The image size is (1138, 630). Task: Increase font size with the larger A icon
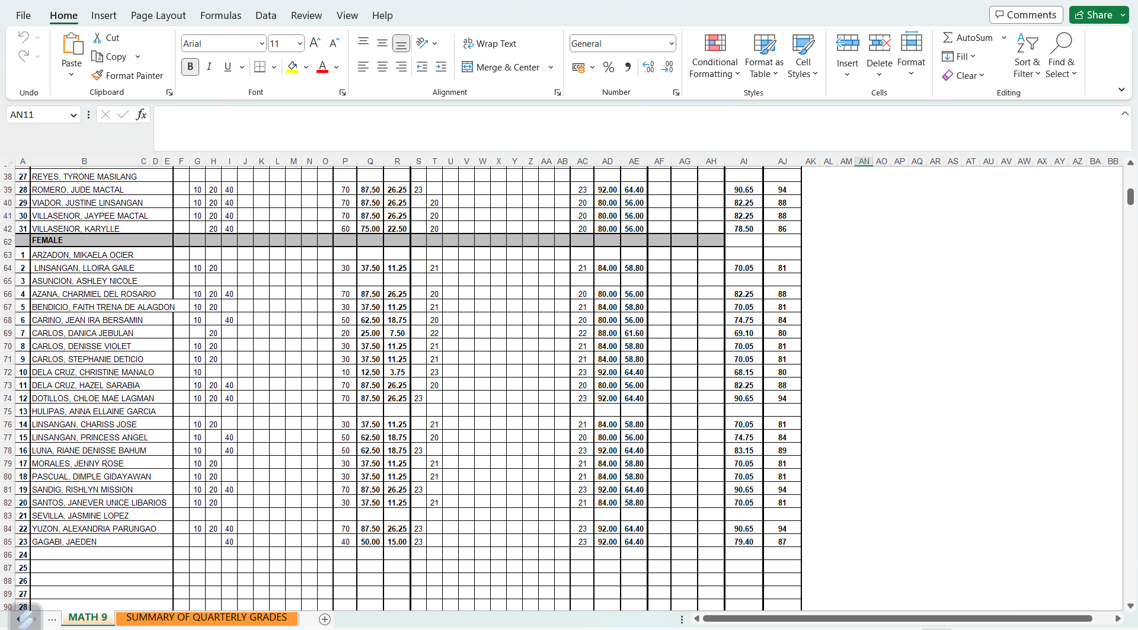315,43
